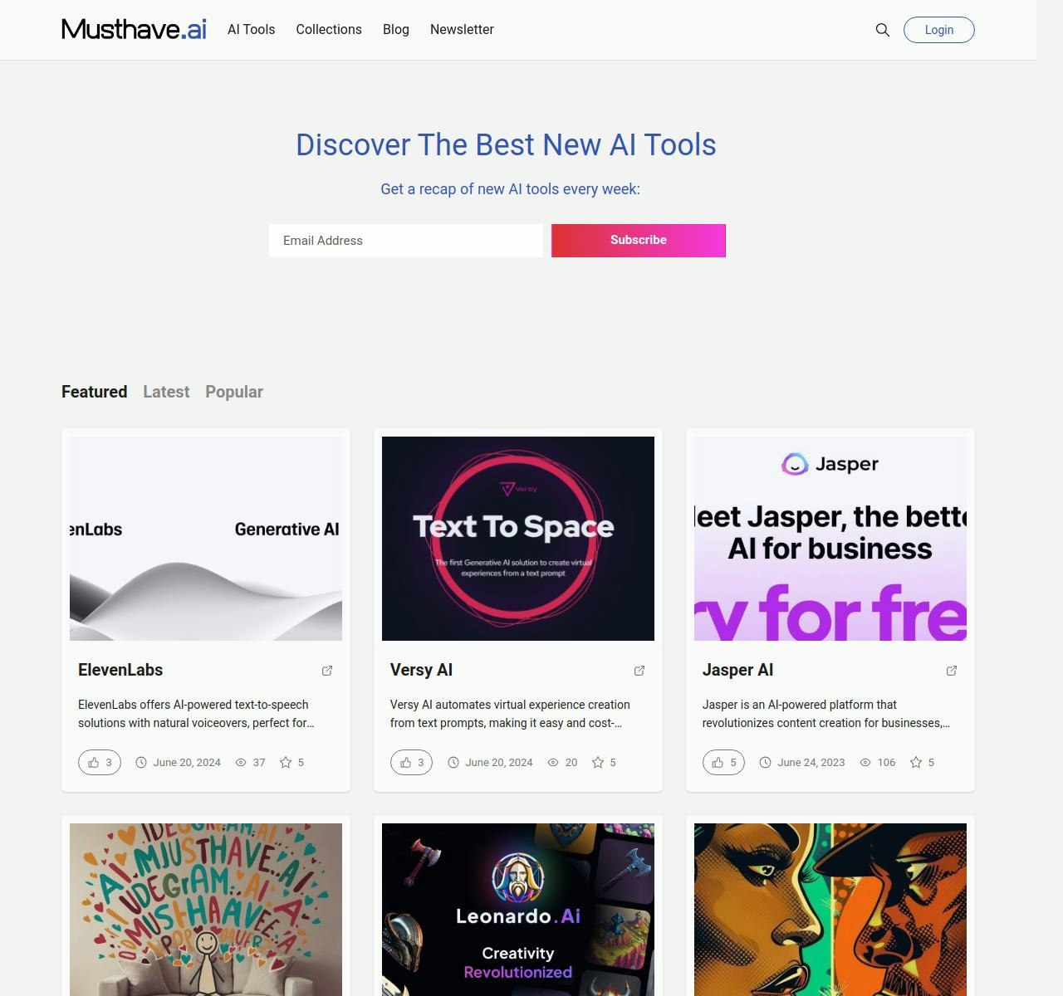Like Versy AI with thumbs-up button

pyautogui.click(x=411, y=762)
